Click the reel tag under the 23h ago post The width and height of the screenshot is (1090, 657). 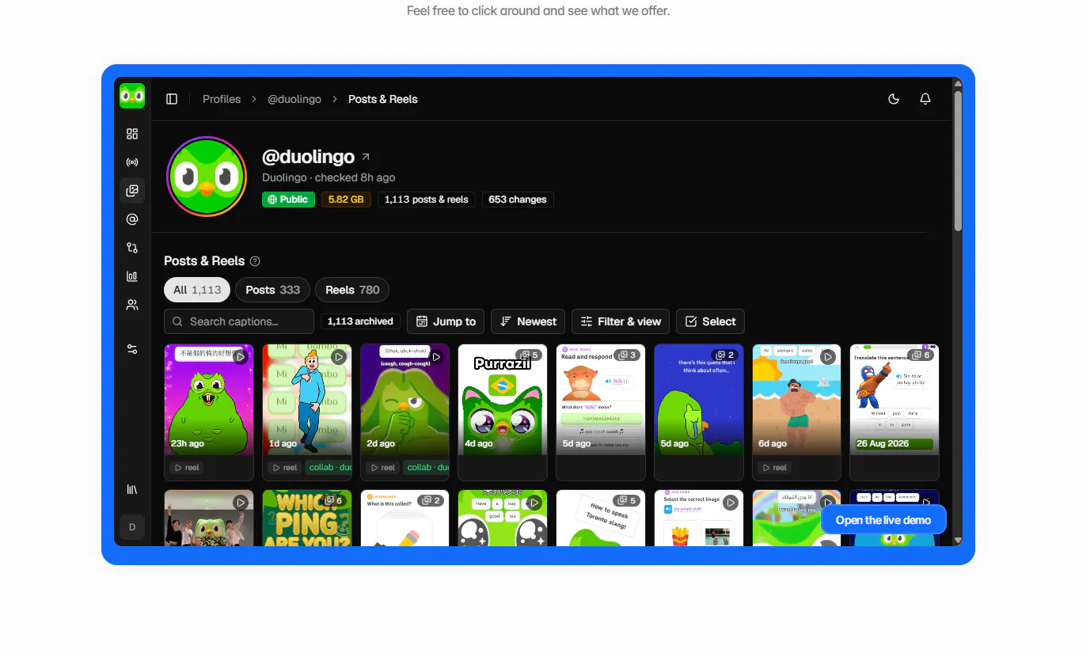point(186,468)
